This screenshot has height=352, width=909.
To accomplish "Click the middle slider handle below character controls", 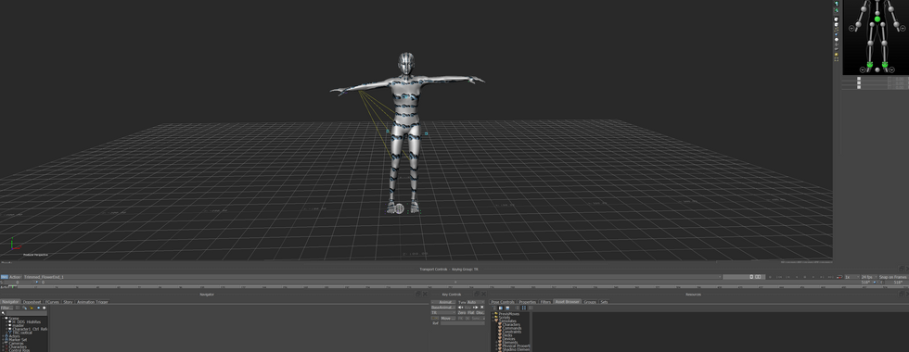I will coord(859,82).
